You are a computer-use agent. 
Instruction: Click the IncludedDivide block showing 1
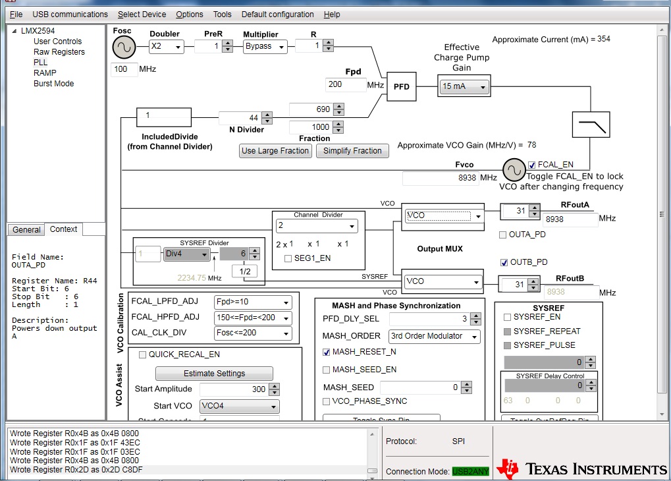[164, 117]
